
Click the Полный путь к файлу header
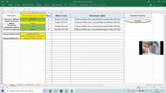click(x=97, y=16)
